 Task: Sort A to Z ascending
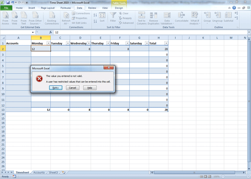[x=95, y=15]
